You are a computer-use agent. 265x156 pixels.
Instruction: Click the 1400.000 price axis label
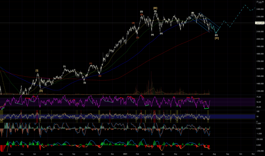(x=260, y=83)
